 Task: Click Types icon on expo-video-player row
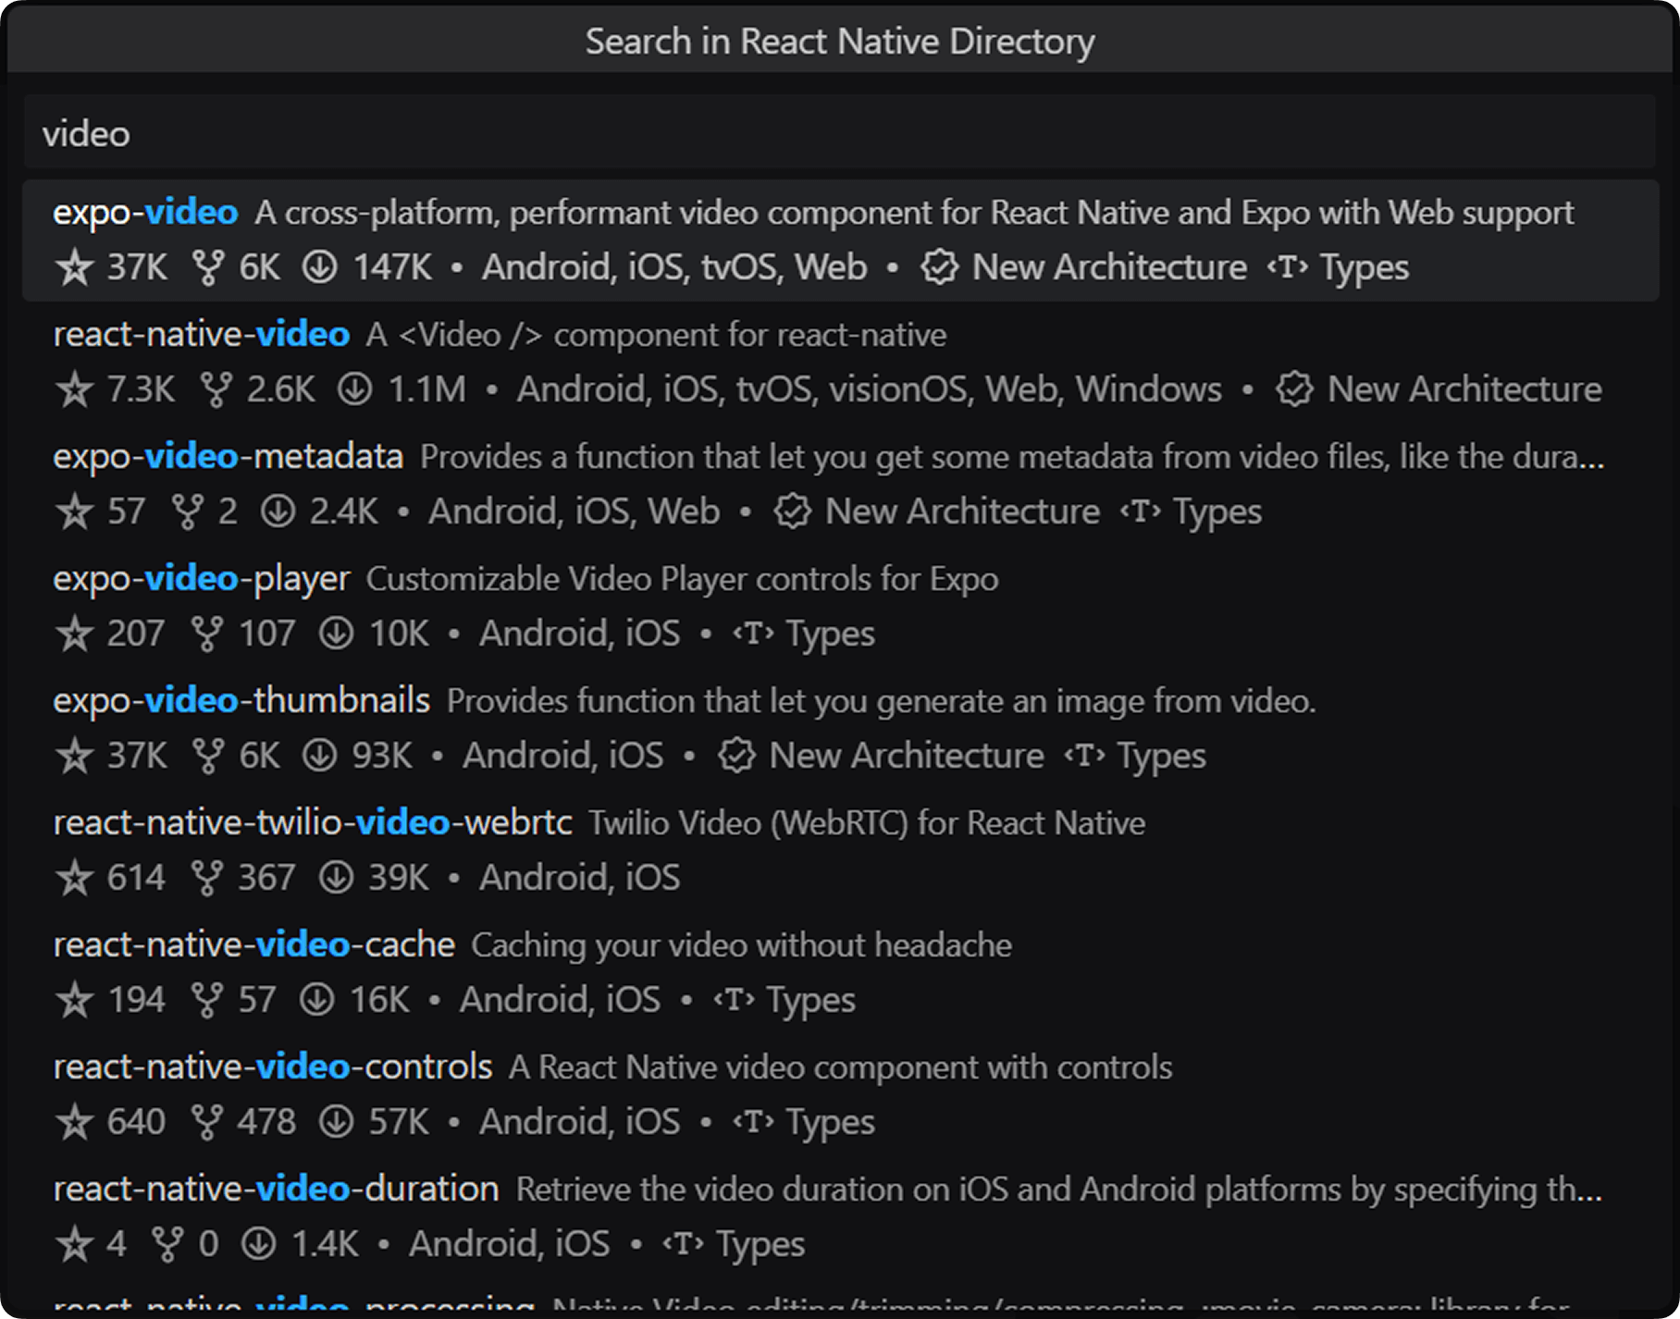(x=754, y=634)
